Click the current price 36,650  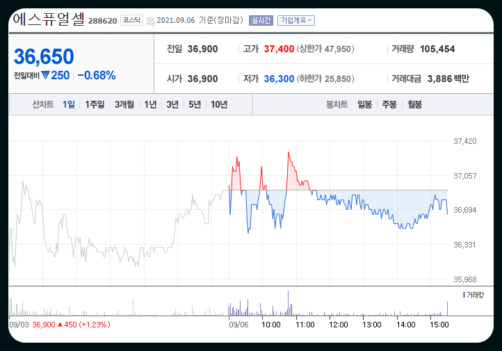pos(44,56)
